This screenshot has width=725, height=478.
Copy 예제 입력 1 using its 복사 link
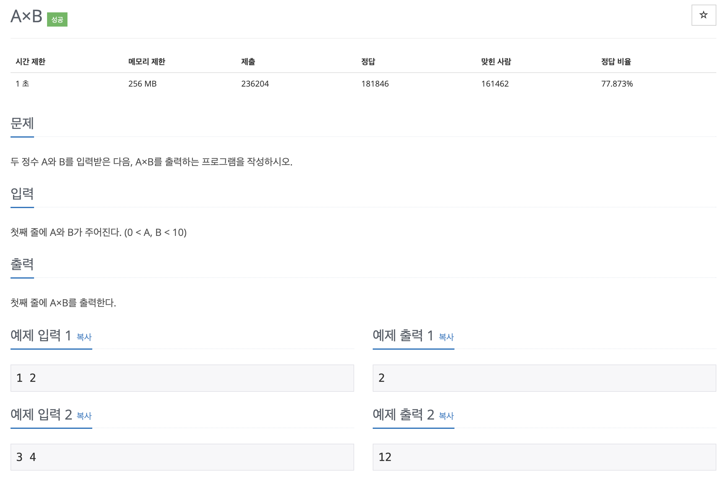click(84, 338)
